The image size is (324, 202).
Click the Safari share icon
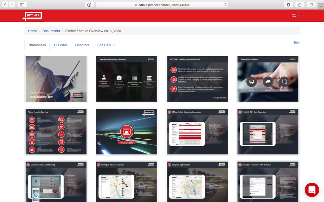(300, 5)
